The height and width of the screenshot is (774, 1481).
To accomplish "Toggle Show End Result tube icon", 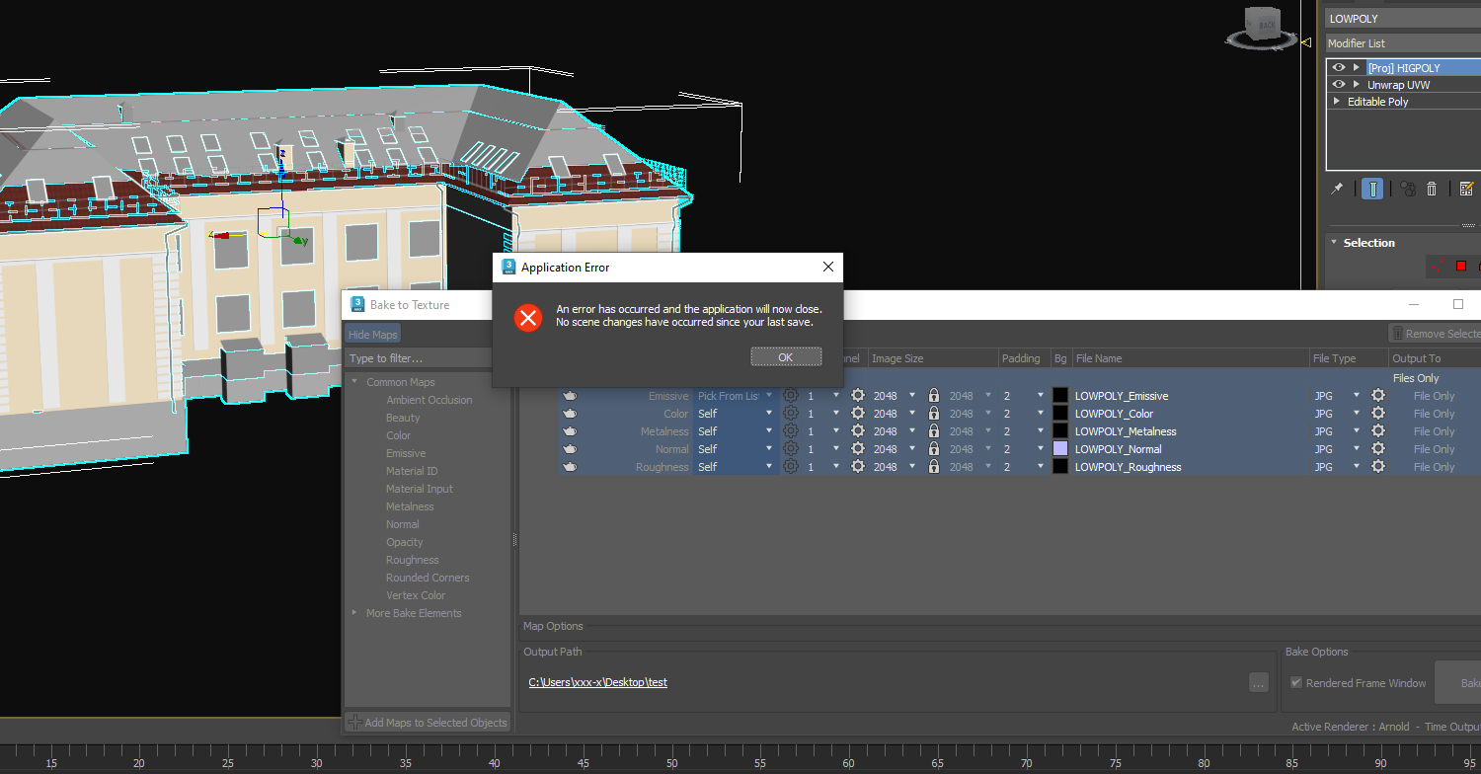I will point(1372,189).
